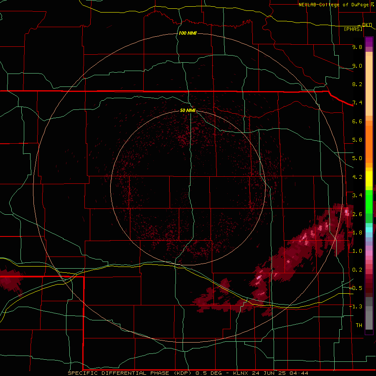Click the NEXLAB-College of DuPage label
This screenshot has height=376, width=376.
pyautogui.click(x=336, y=5)
